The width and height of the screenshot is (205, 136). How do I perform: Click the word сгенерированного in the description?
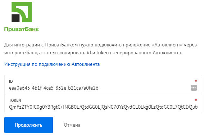131,53
